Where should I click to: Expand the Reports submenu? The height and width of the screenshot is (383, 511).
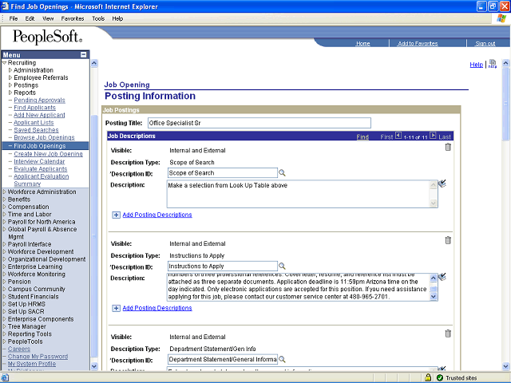(10, 93)
